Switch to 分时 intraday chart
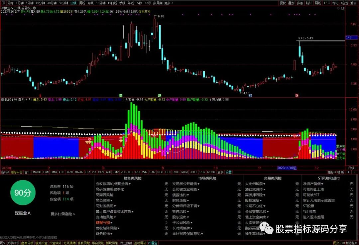The height and width of the screenshot is (245, 359). click(x=11, y=3)
